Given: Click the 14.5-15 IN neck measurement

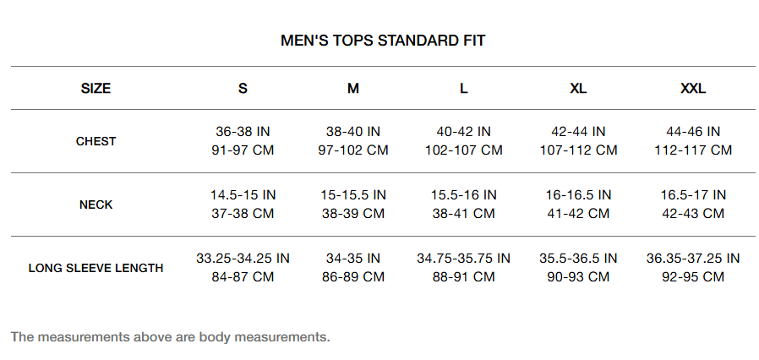Looking at the screenshot, I should point(243,195).
